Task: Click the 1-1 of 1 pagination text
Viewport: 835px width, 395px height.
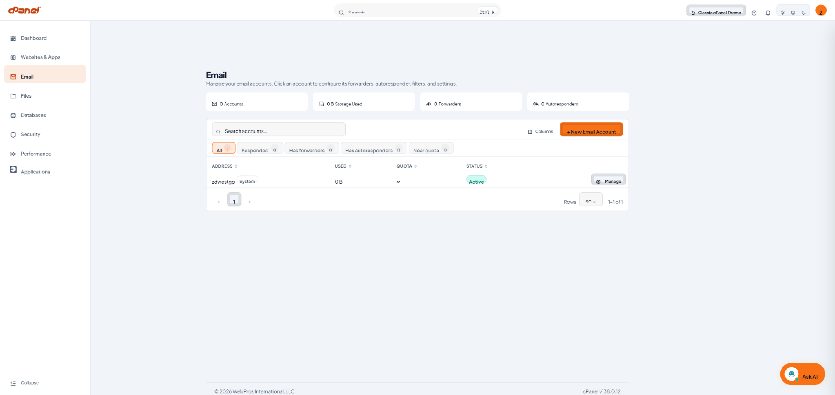Action: click(x=615, y=202)
